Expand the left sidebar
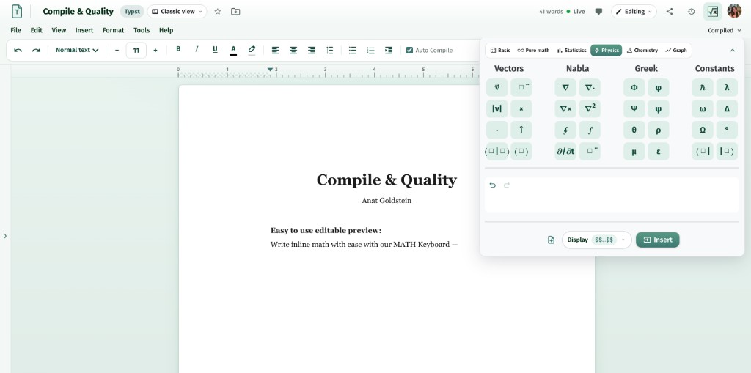Screen dimensions: 751x373 point(5,235)
